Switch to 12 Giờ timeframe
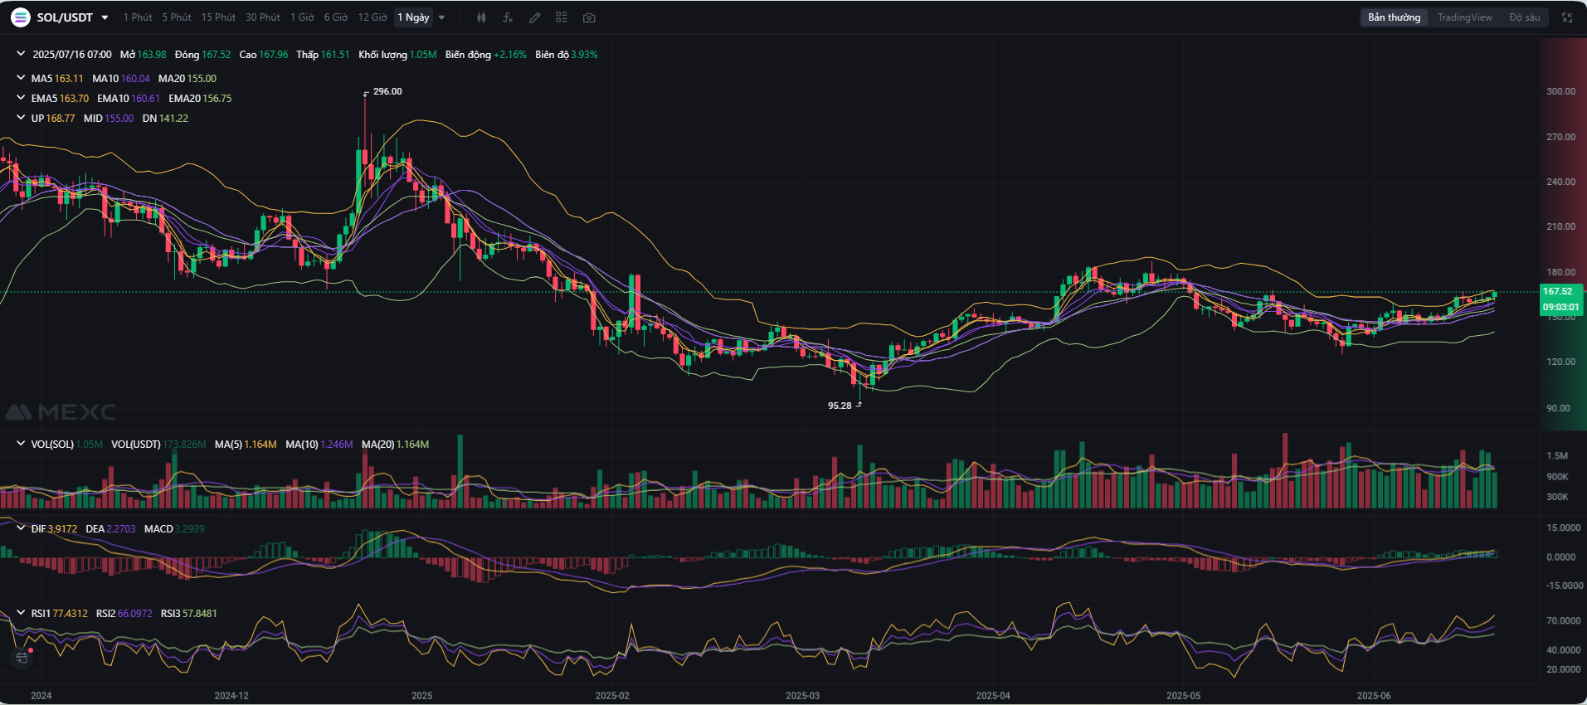The height and width of the screenshot is (705, 1587). [x=372, y=17]
